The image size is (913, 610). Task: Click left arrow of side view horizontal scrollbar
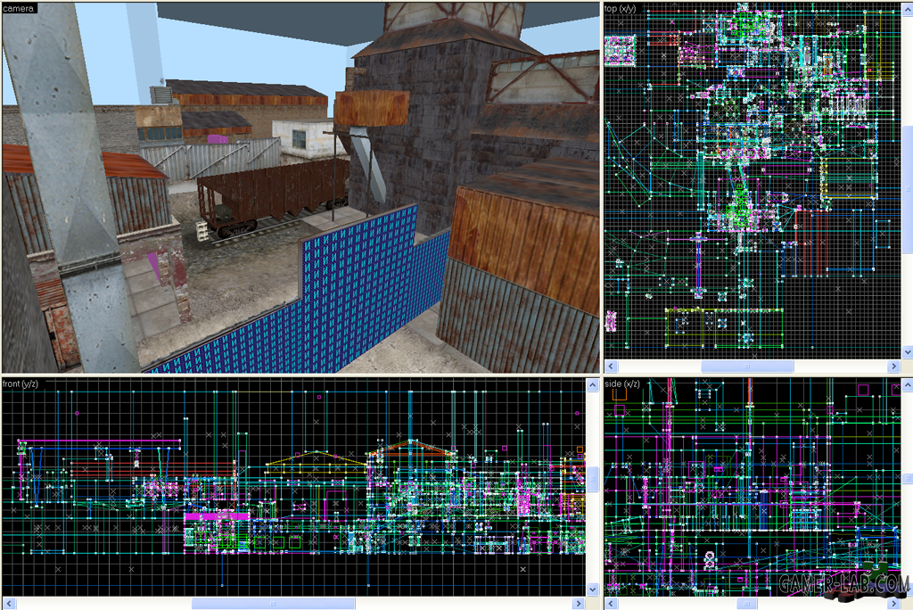pos(611,604)
